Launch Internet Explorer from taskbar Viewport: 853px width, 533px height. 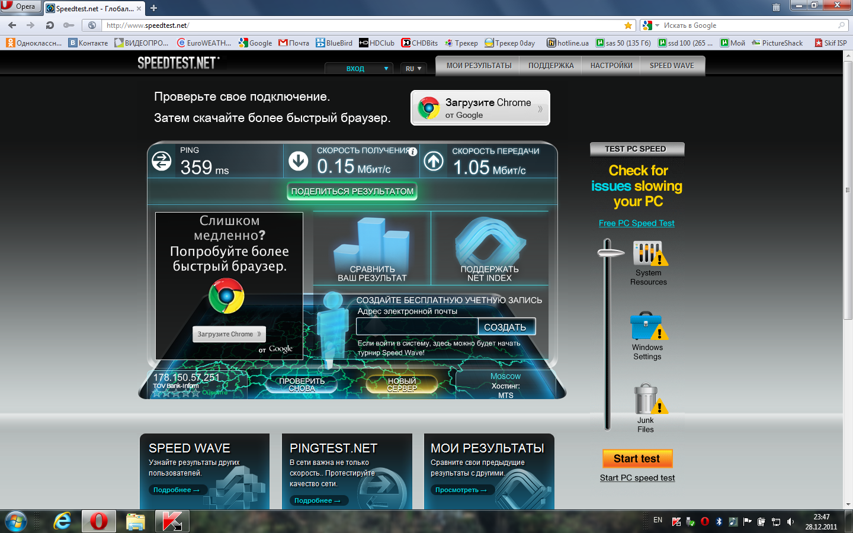(62, 521)
